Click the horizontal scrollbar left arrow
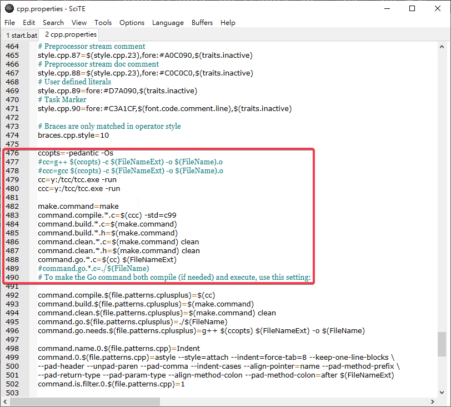 [x=5, y=401]
